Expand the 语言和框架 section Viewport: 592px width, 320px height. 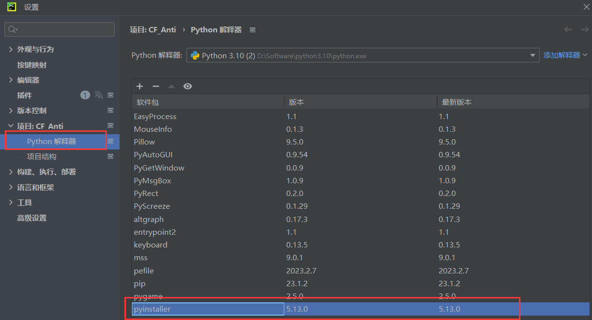point(11,187)
